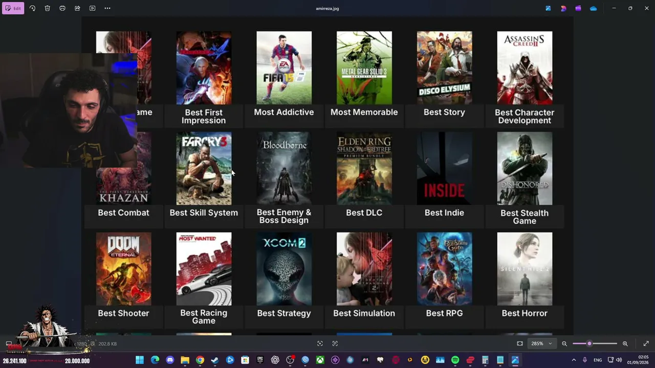Click the Assassin's Creed II cover
The height and width of the screenshot is (368, 655).
point(525,67)
